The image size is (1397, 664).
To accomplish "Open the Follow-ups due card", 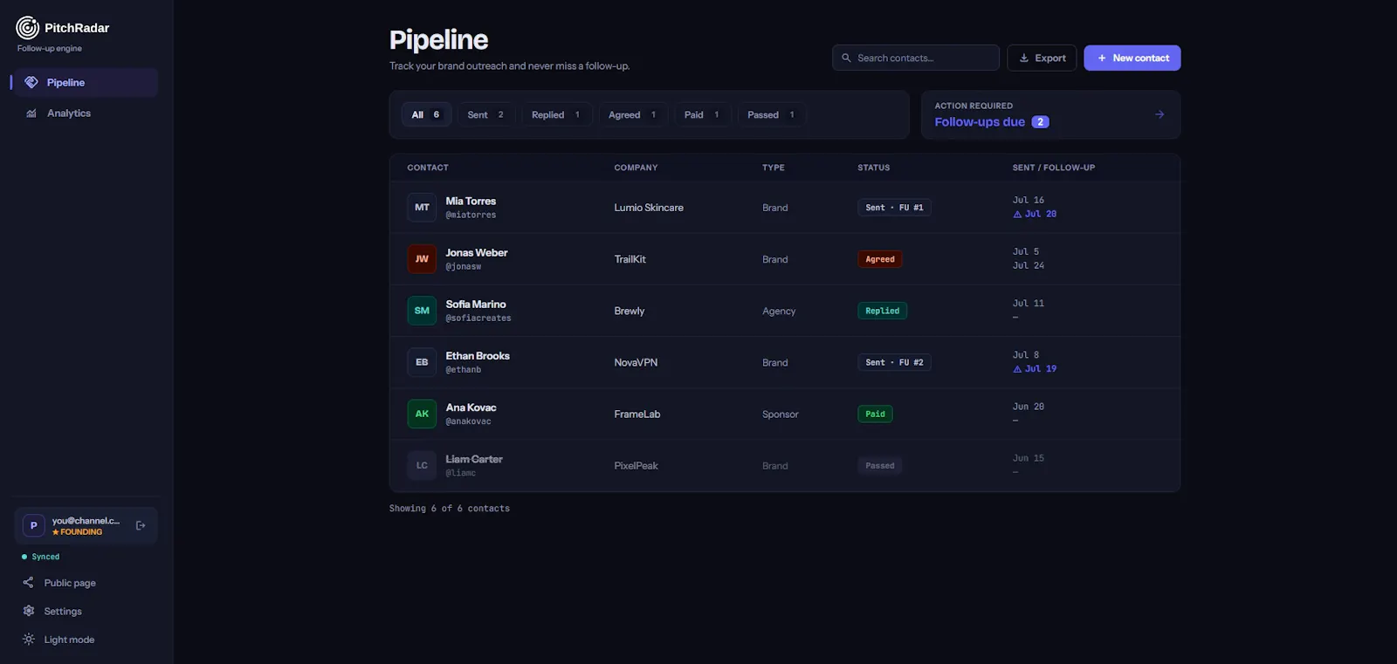I will click(1050, 114).
